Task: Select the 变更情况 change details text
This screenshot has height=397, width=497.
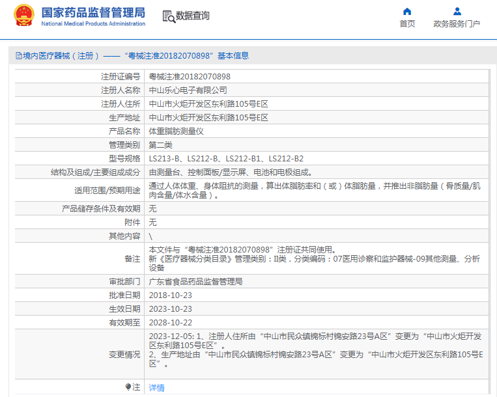Action: click(316, 350)
